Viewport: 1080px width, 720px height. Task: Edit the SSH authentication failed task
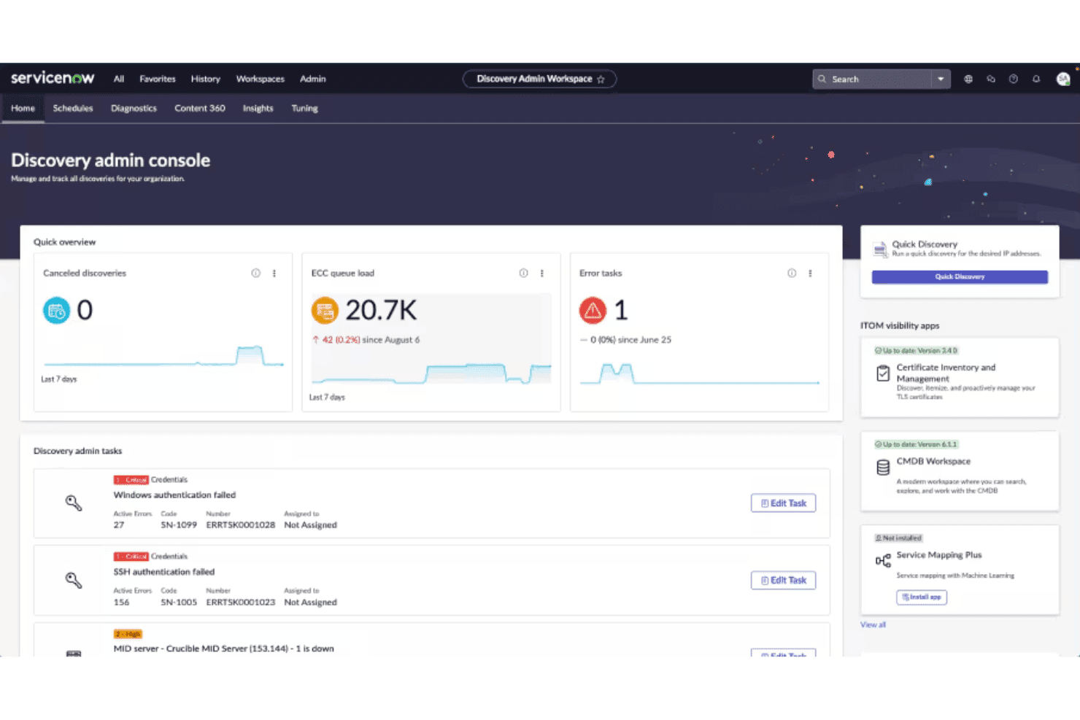click(783, 580)
